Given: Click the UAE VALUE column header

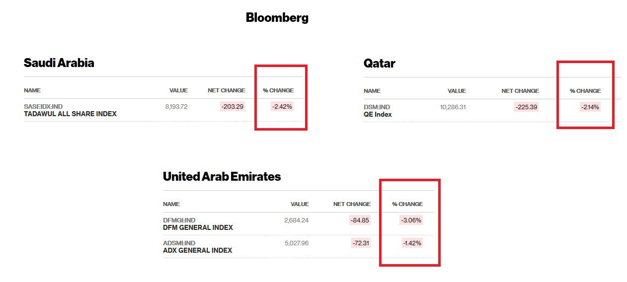Looking at the screenshot, I should 300,204.
